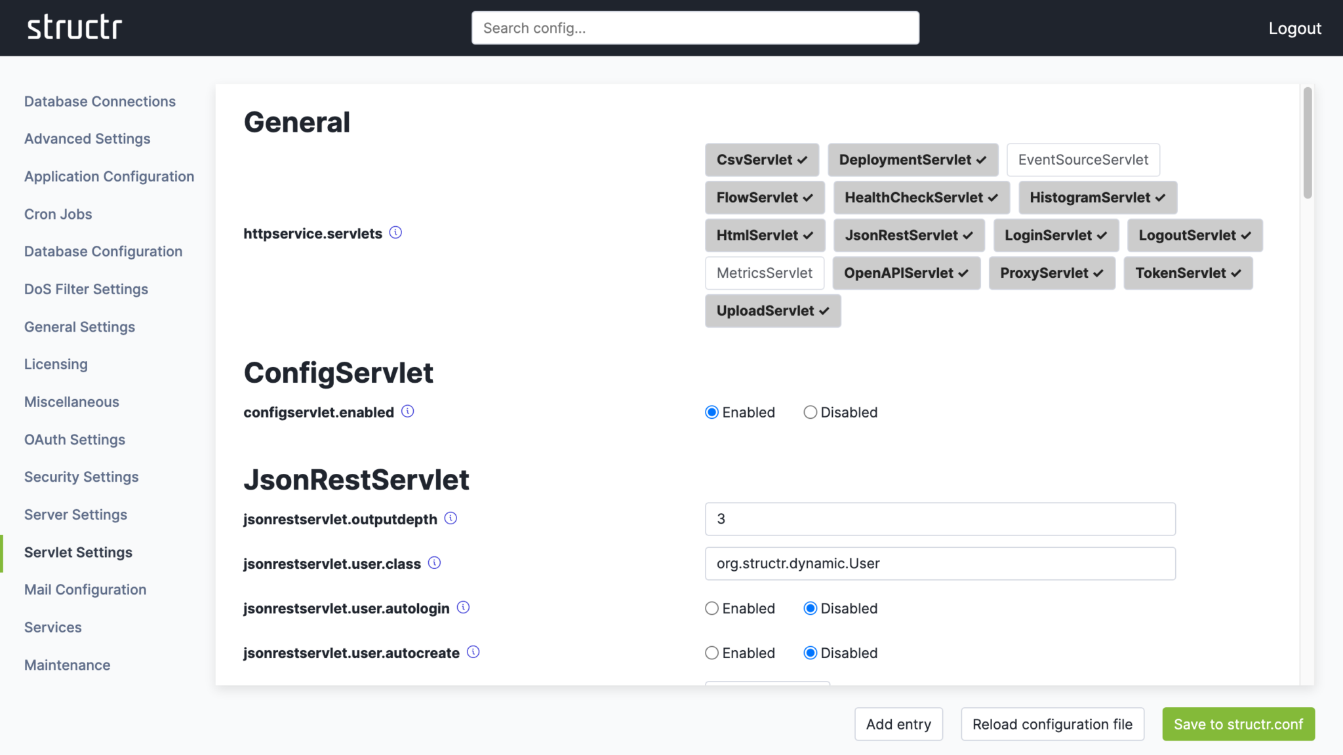This screenshot has width=1343, height=755.
Task: Click info icon beside jsonrestservlet.user.autocreate
Action: point(473,652)
